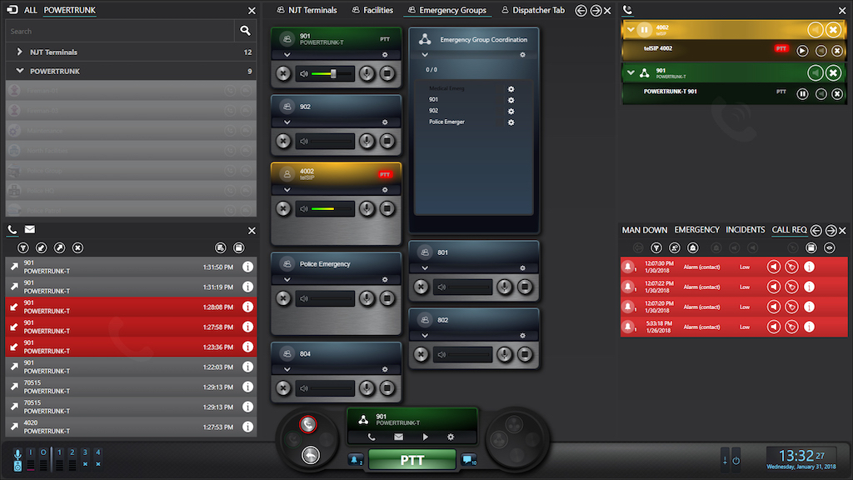Screen dimensions: 853x480
Task: Click the gear icon next to Police Emerger
Action: point(511,122)
